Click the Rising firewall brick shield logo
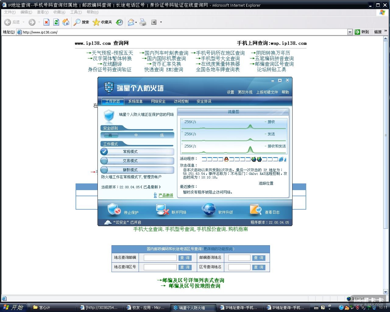The image size is (390, 312). tap(109, 87)
